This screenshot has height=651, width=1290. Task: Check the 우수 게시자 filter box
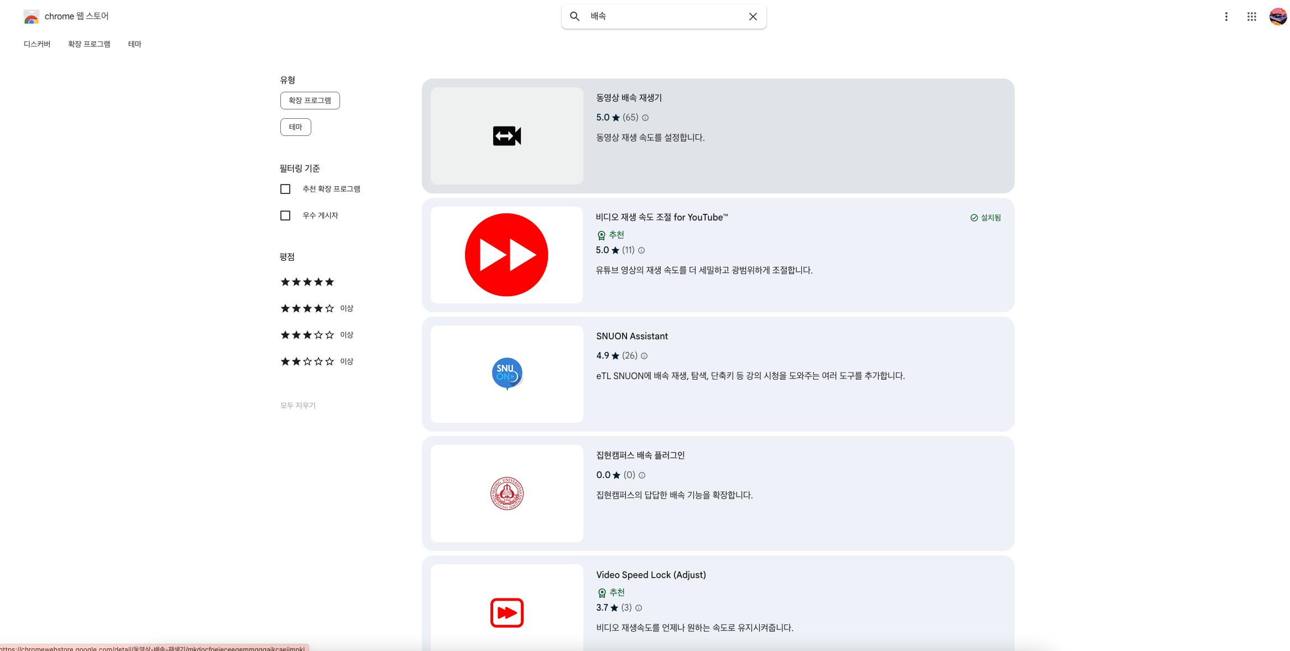(x=285, y=216)
